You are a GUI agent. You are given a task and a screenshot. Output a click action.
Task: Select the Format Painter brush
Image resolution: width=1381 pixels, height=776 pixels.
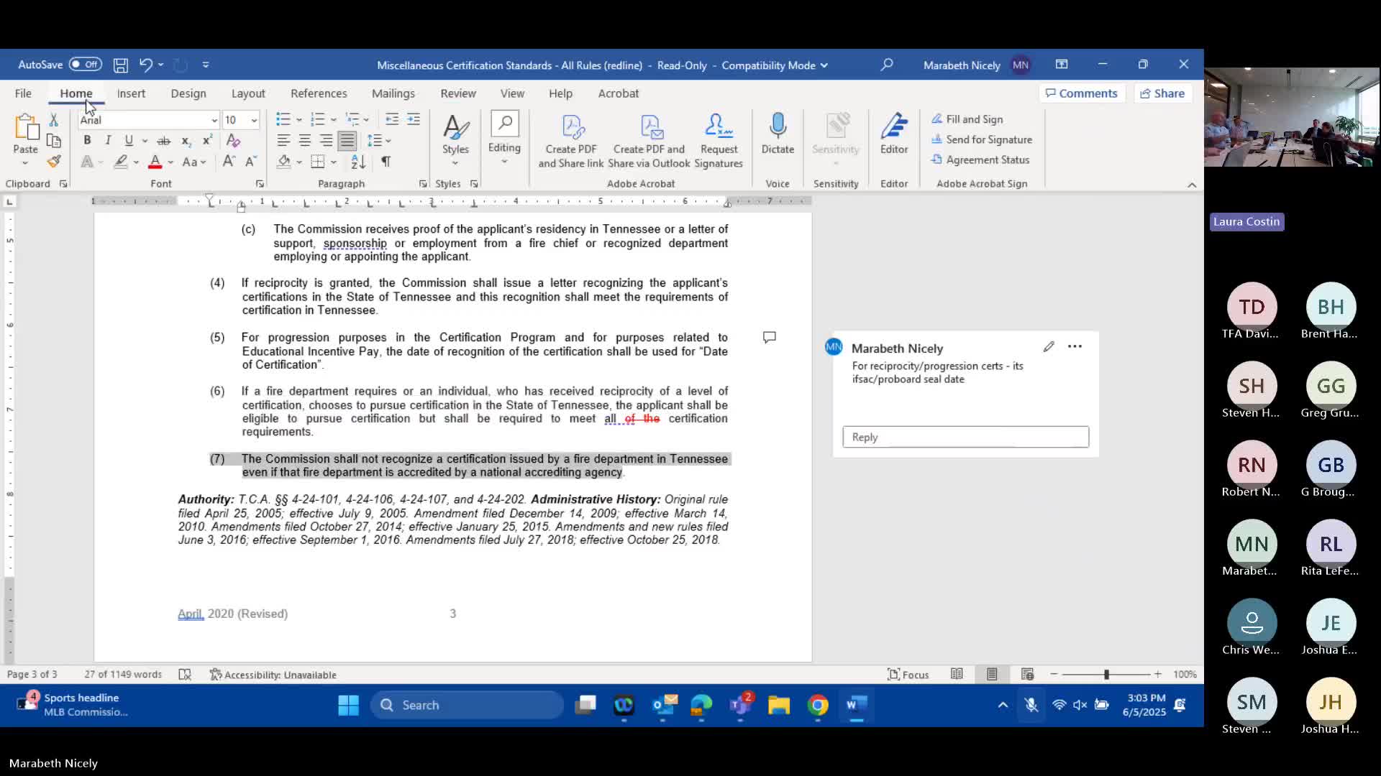(53, 161)
